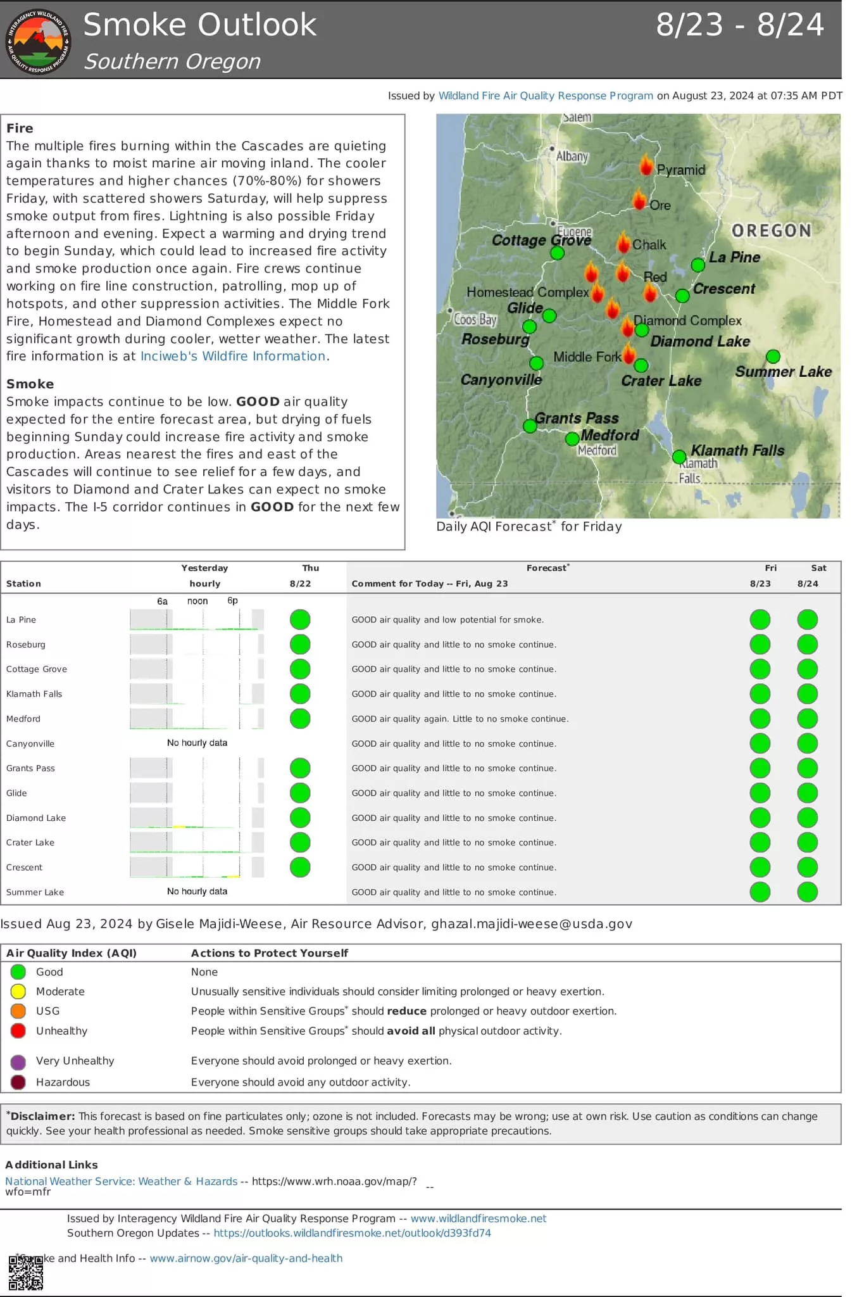The image size is (857, 1297).
Task: Select the Diamond Lake station marker on map
Action: (642, 330)
